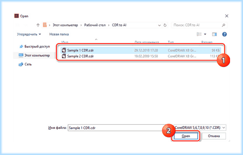
Task: Click the Up one level arrow
Action: (38, 25)
